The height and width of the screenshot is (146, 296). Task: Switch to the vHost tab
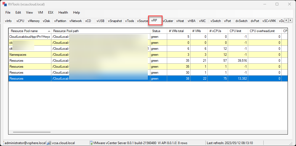click(180, 21)
